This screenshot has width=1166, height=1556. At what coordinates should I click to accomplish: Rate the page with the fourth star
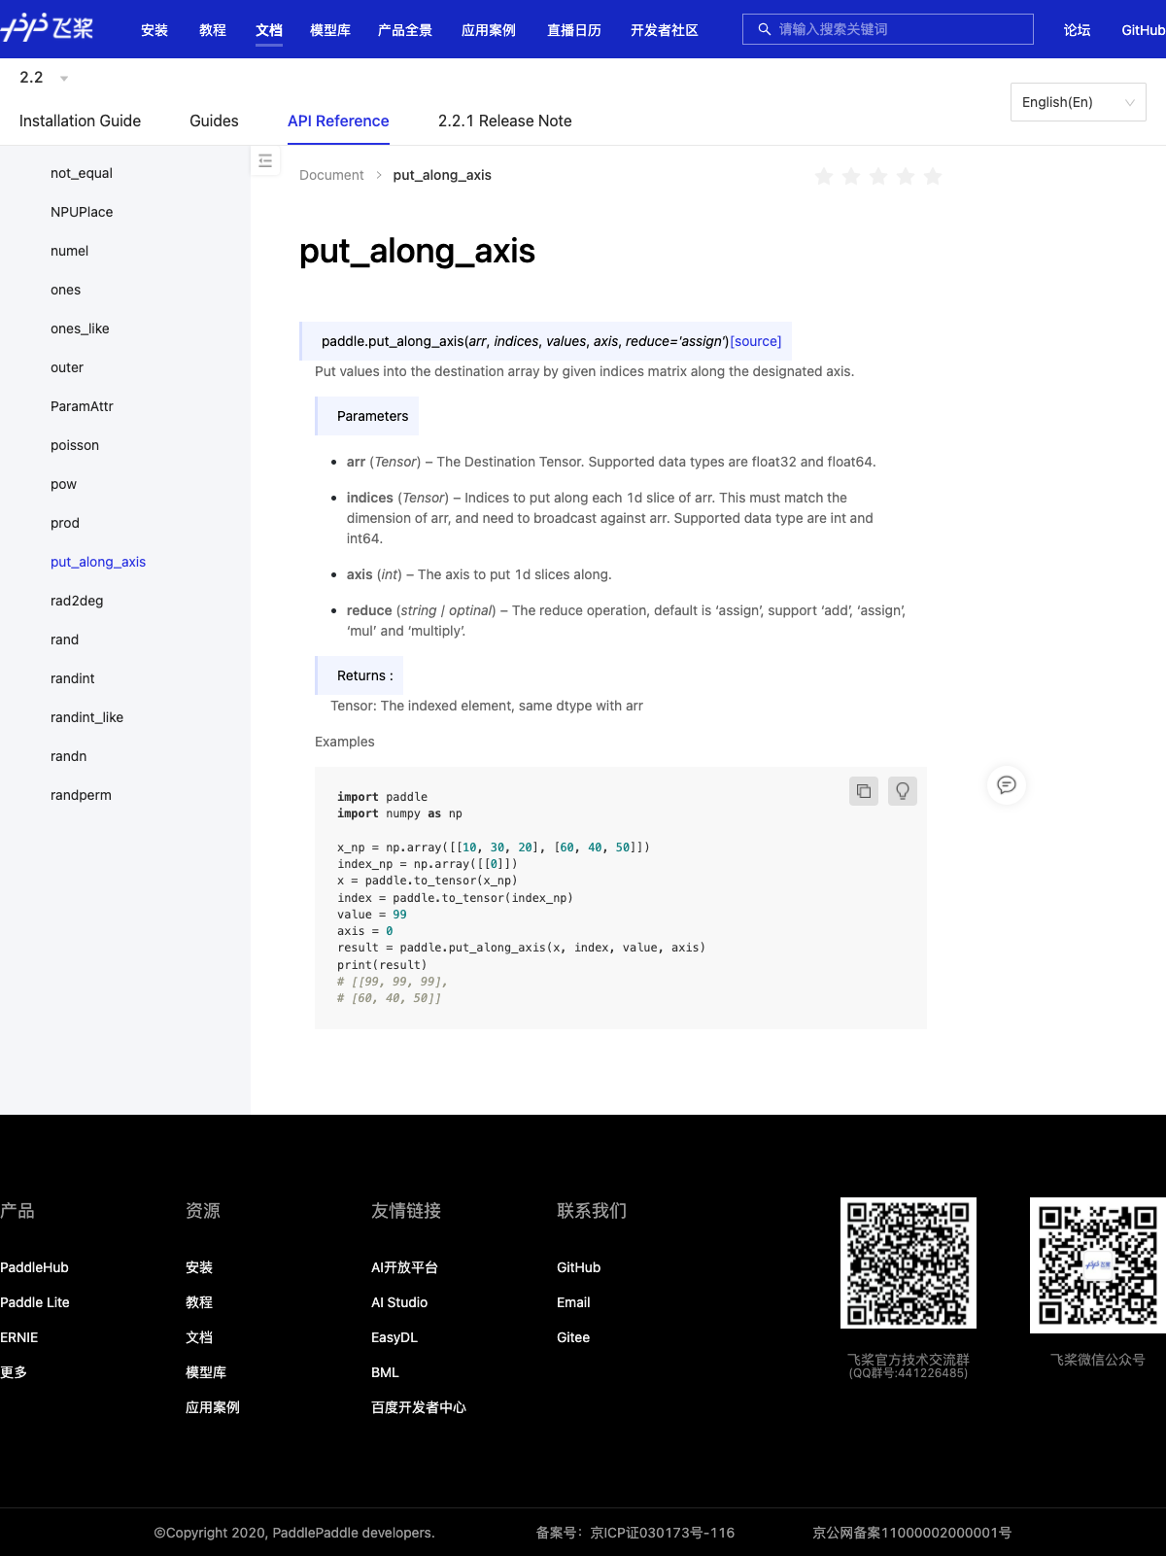(906, 176)
